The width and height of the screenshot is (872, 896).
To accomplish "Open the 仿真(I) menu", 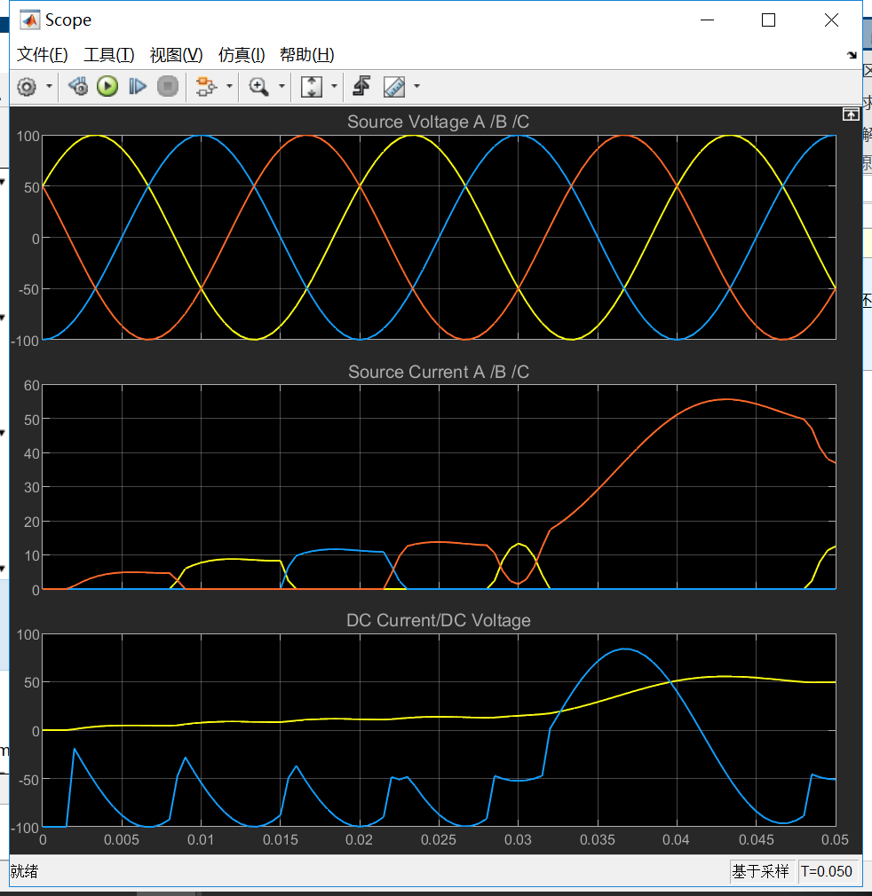I will [242, 55].
